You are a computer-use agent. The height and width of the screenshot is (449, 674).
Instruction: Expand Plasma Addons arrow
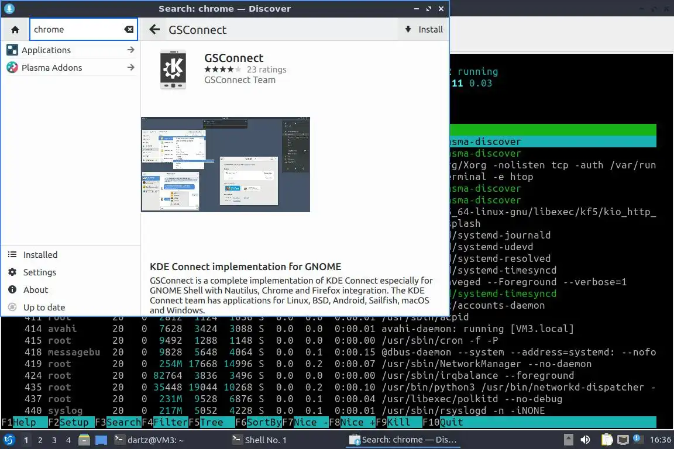click(130, 67)
